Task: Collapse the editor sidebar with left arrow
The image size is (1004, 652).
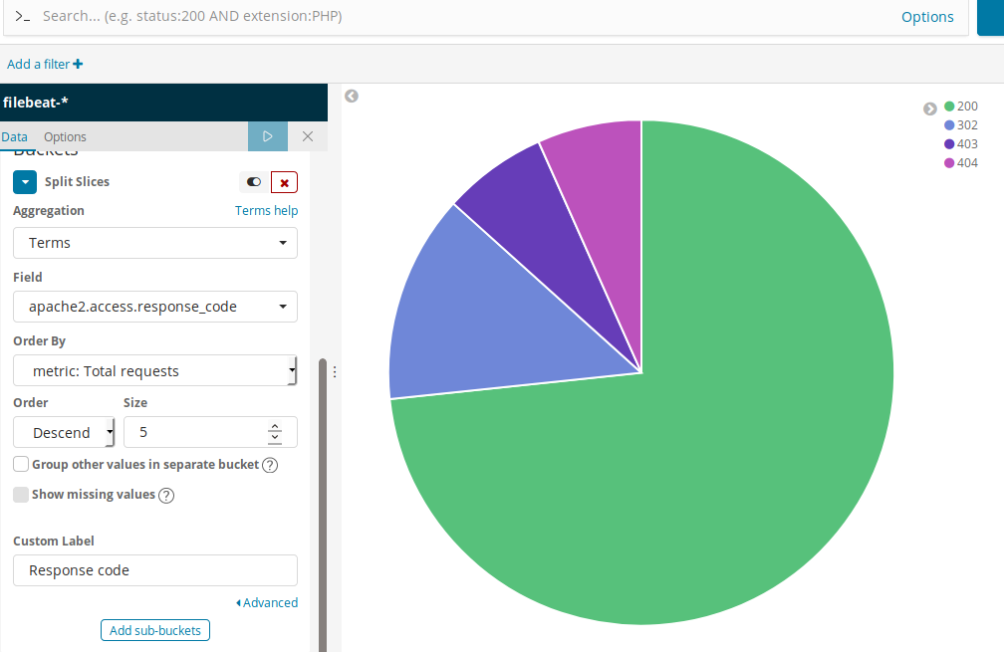Action: pyautogui.click(x=352, y=96)
